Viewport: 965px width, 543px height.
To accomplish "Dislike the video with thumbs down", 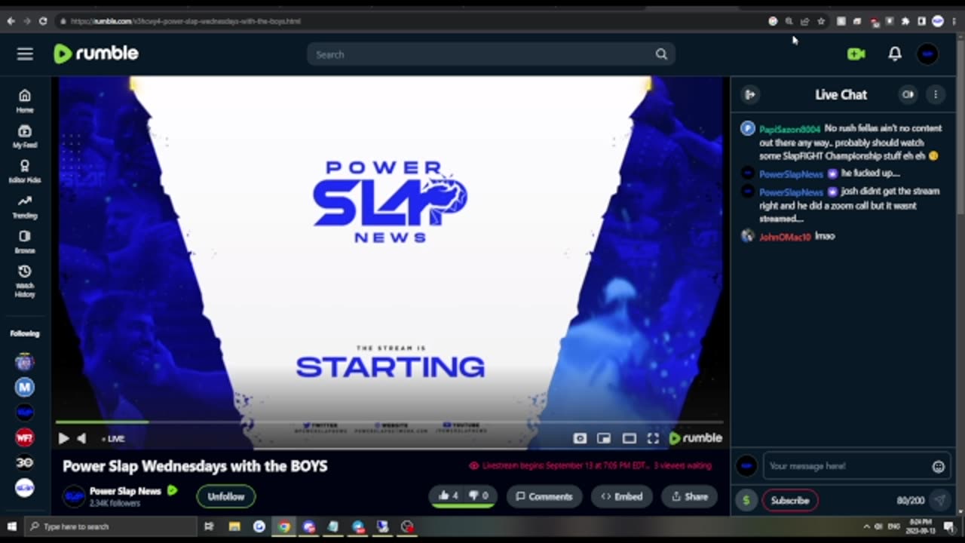I will coord(479,495).
